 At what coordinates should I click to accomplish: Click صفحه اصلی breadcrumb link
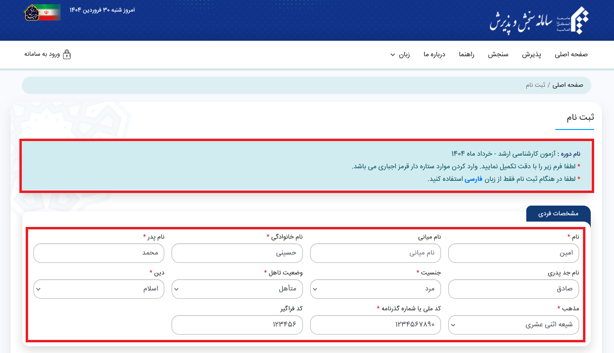[567, 85]
